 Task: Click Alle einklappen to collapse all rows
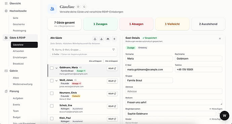click(111, 61)
